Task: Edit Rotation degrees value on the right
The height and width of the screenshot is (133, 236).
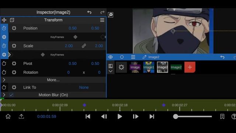Action: 99,72
